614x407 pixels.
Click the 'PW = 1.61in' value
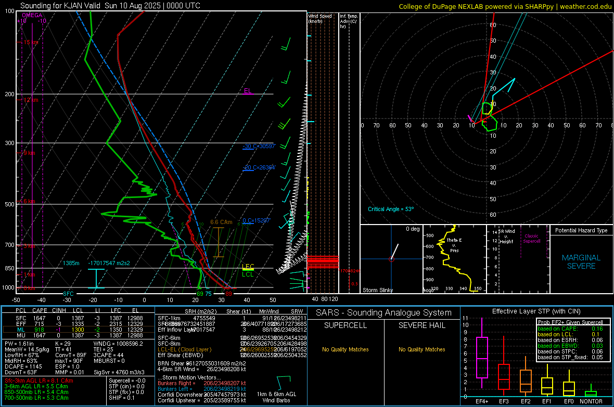click(x=19, y=344)
